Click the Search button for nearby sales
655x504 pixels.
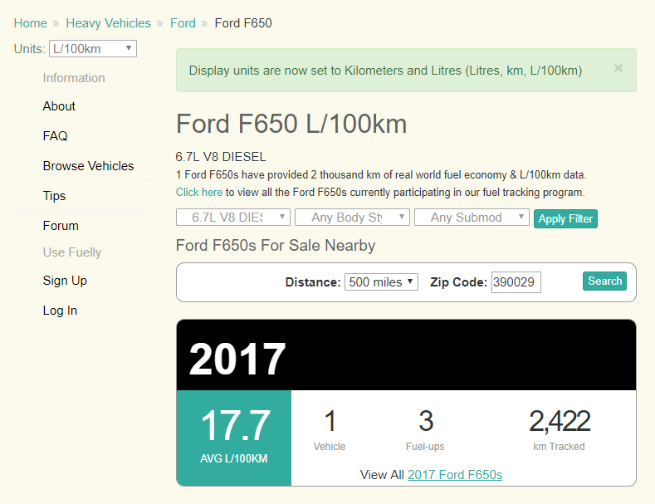[x=604, y=281]
